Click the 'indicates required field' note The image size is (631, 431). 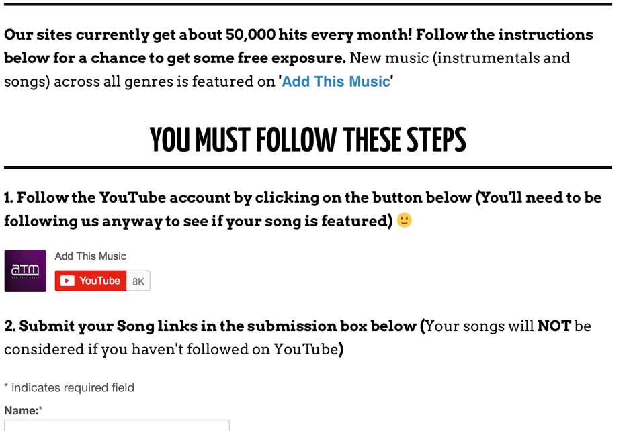coord(73,387)
